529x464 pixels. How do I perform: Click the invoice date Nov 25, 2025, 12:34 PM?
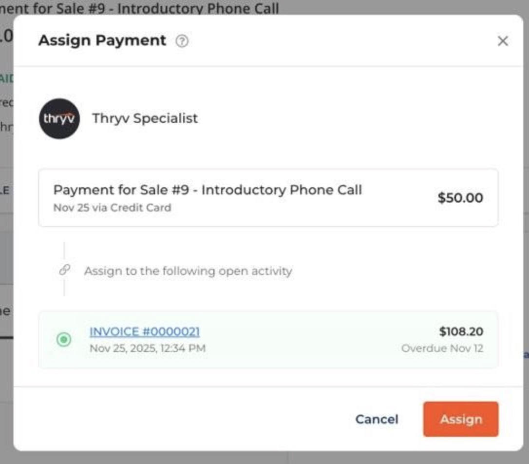pyautogui.click(x=147, y=348)
